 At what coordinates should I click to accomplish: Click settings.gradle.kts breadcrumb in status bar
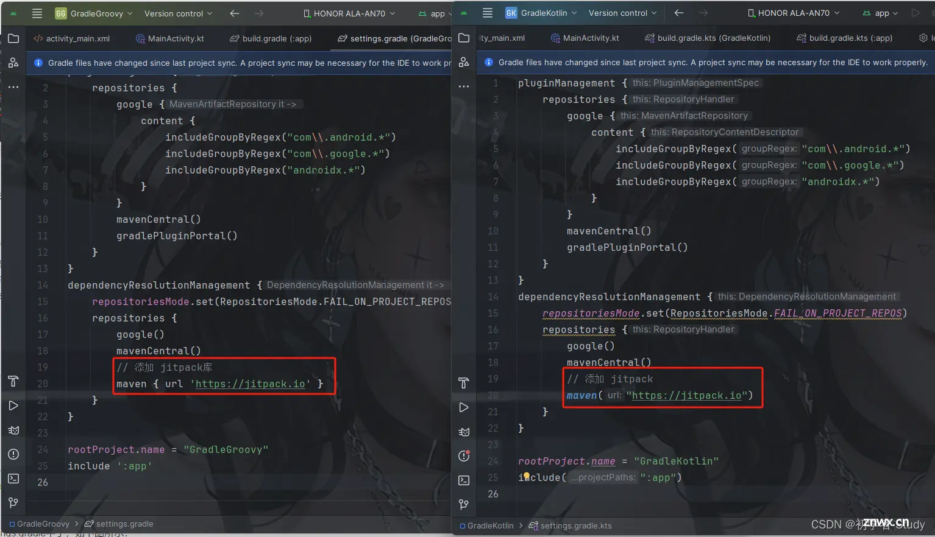[x=571, y=525]
